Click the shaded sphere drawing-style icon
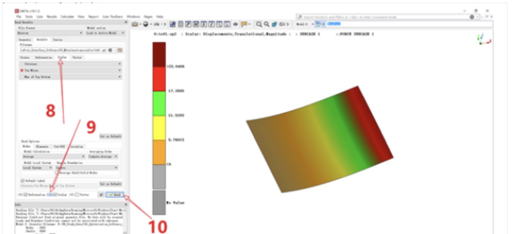The height and width of the screenshot is (234, 513). coord(147,24)
